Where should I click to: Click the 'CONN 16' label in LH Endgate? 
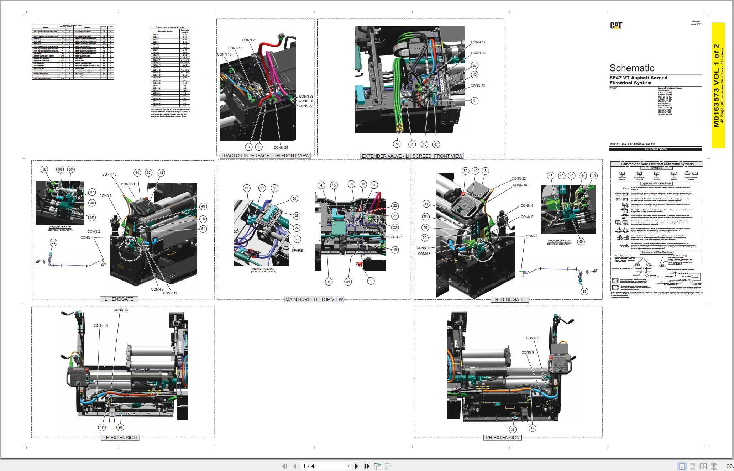coord(109,174)
